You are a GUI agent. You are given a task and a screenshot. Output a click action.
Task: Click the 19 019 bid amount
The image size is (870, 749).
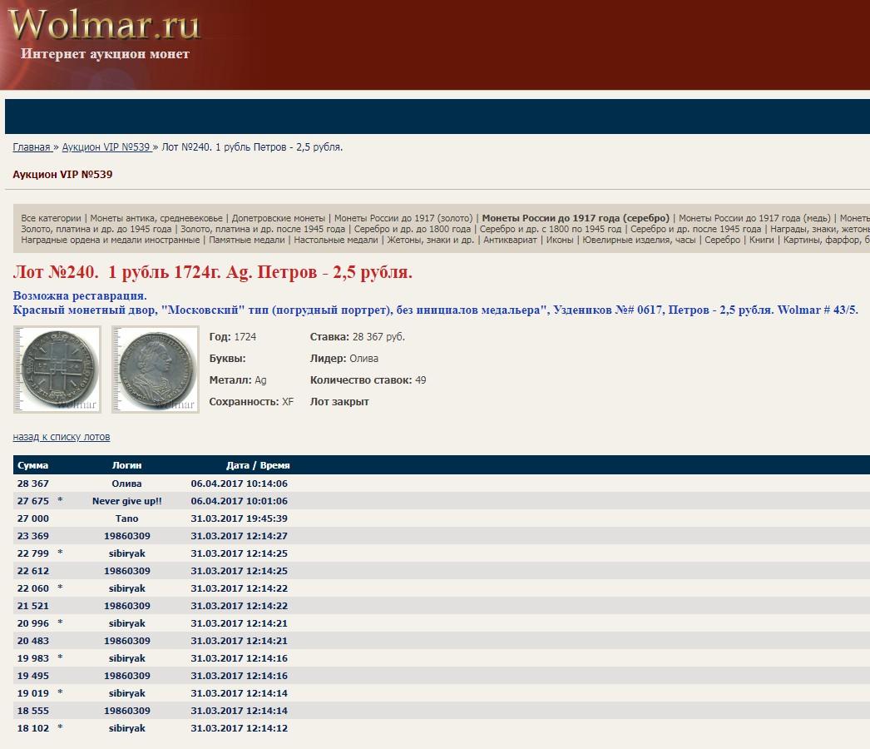pos(32,693)
